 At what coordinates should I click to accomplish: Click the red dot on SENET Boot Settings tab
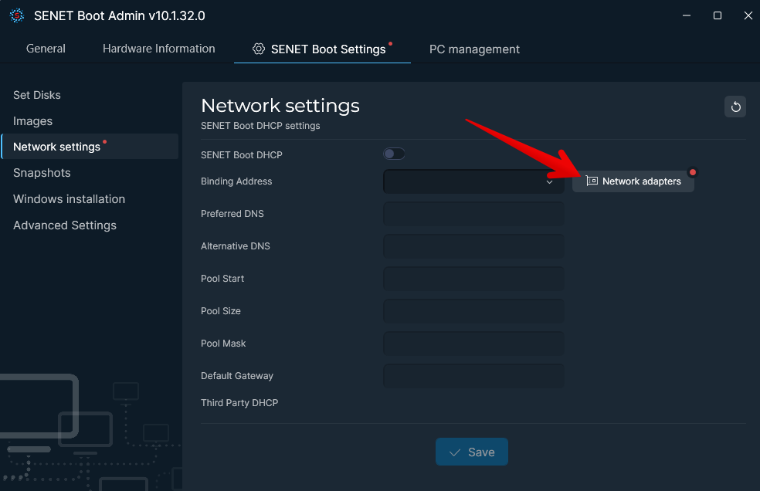(x=391, y=43)
